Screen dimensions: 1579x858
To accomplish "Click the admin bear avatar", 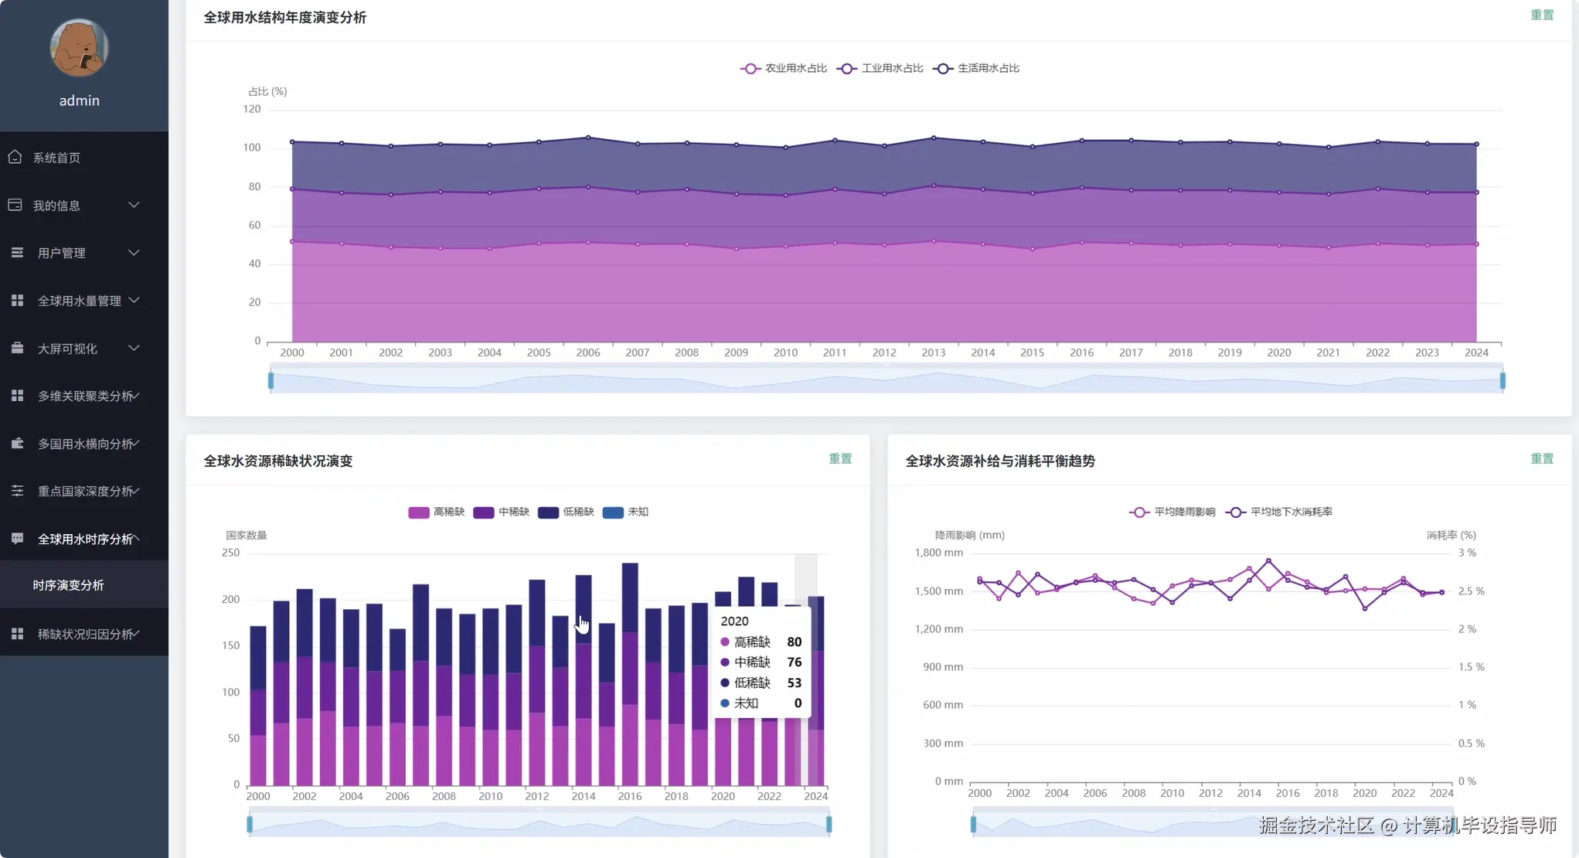I will coord(79,48).
